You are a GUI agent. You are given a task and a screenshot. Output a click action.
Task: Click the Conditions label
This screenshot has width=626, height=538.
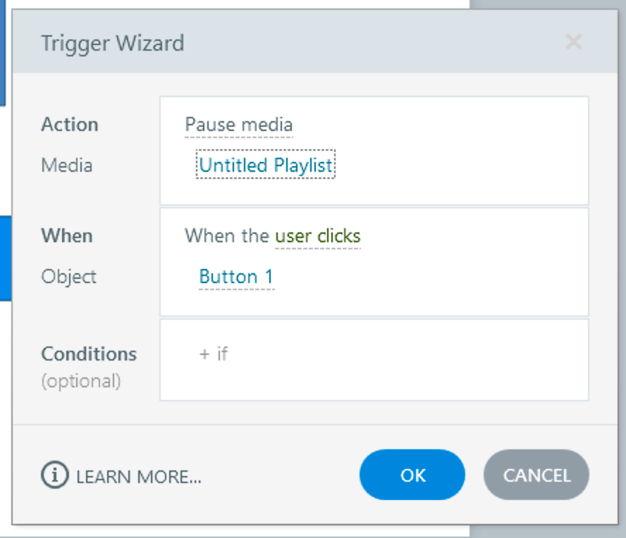tap(89, 354)
